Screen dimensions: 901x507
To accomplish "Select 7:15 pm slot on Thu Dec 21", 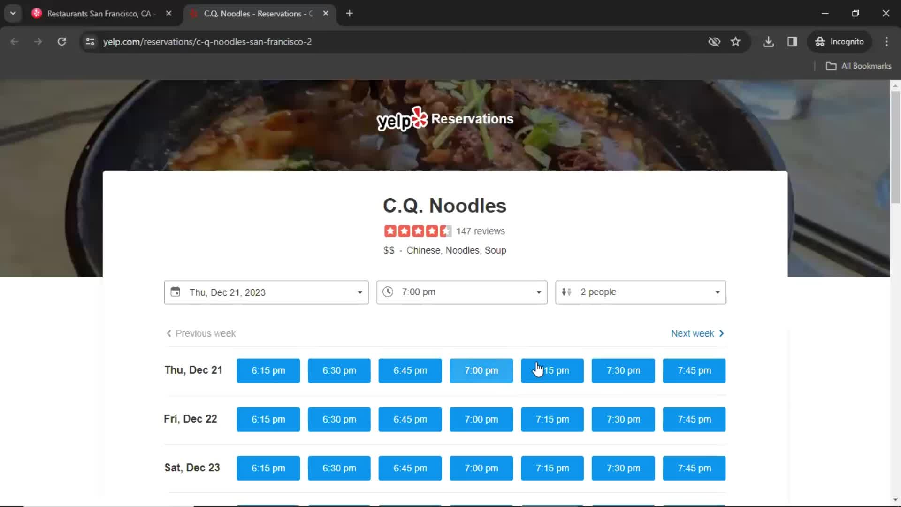I will click(x=553, y=370).
